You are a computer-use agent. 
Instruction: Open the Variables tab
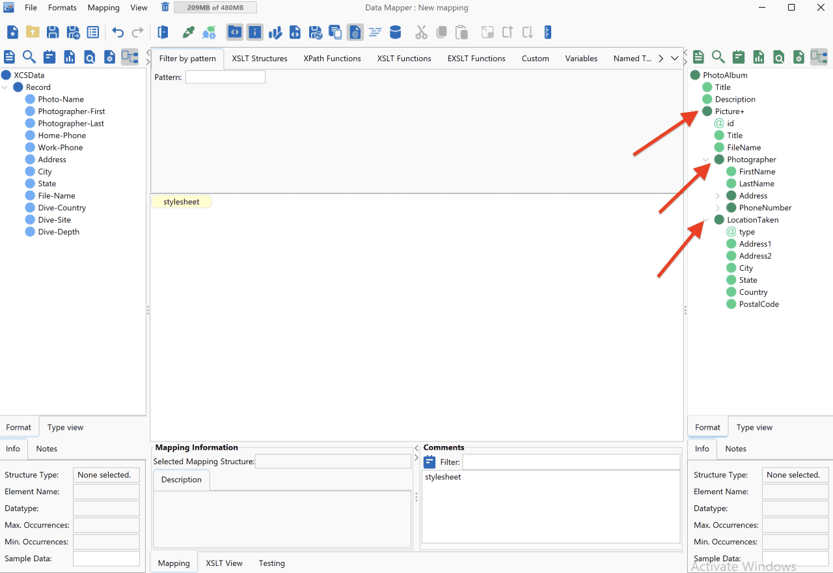(x=581, y=59)
